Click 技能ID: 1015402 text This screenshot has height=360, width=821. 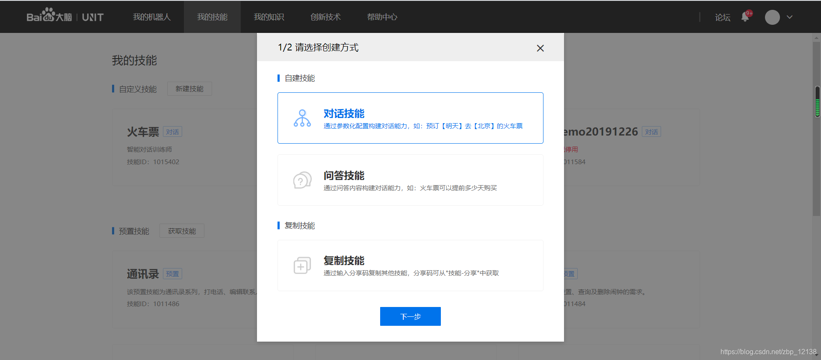[x=153, y=162]
